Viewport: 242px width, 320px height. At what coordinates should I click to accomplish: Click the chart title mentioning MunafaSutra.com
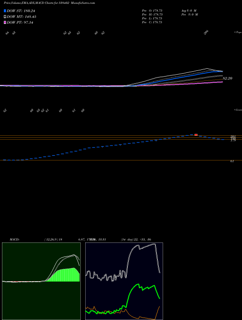tap(49, 3)
